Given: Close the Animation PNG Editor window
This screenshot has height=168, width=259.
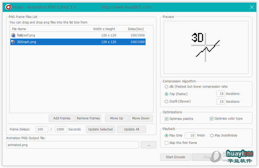Looking at the screenshot, I should click(252, 7).
